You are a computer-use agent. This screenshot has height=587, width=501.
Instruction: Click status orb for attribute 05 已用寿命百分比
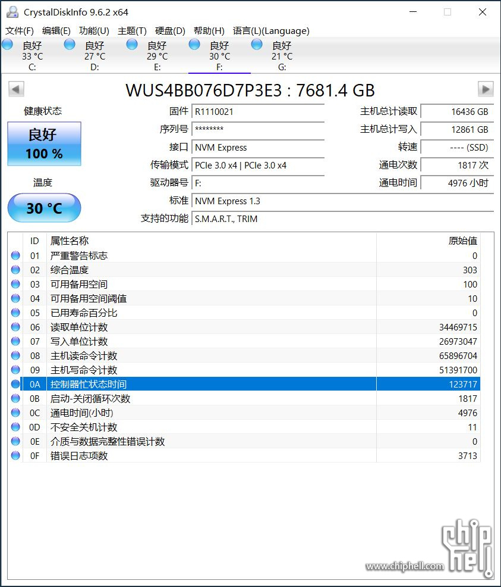(x=15, y=313)
